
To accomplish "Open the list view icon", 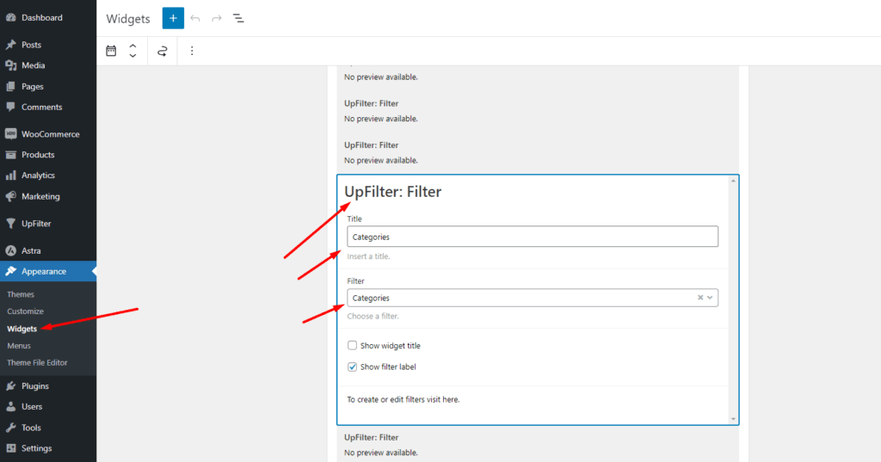I will pos(238,18).
